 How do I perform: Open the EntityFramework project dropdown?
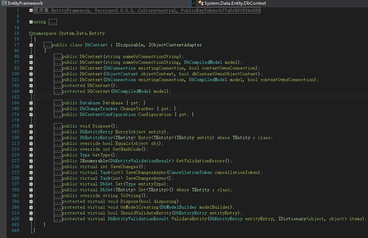click(193, 3)
